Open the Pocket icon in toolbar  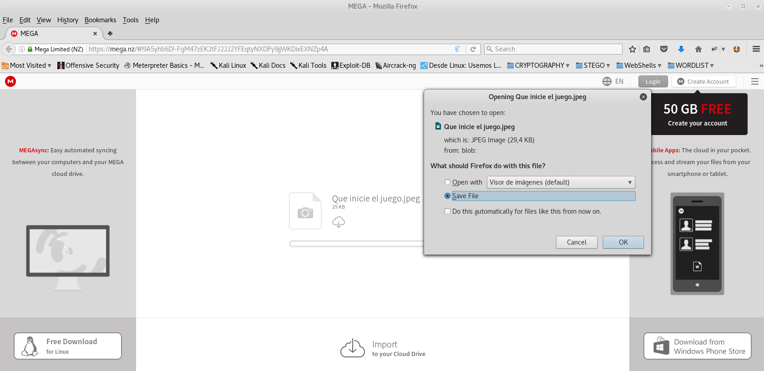[x=664, y=49]
